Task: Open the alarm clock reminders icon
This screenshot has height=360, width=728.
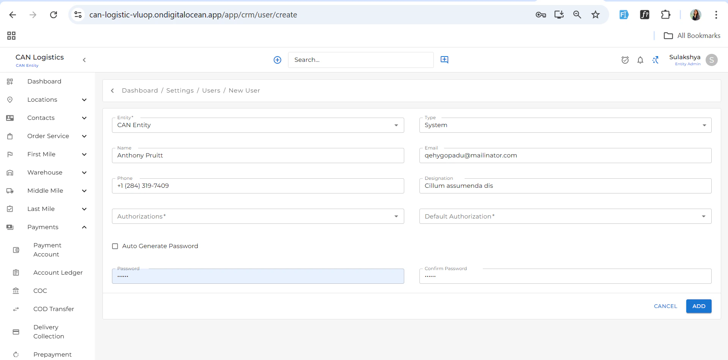Action: [x=625, y=60]
